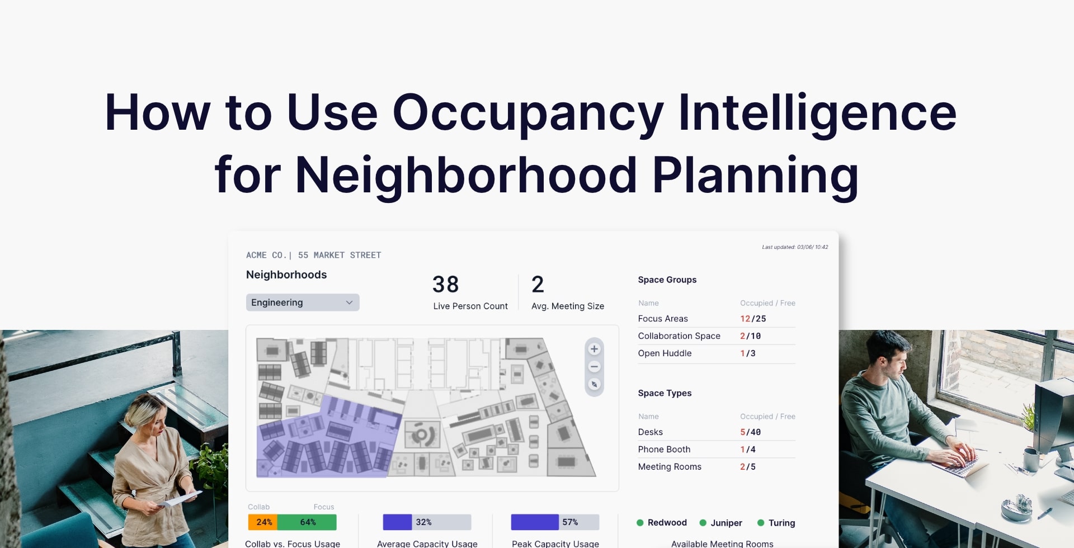Image resolution: width=1074 pixels, height=548 pixels.
Task: Zoom in on the floor plan map
Action: (x=594, y=348)
